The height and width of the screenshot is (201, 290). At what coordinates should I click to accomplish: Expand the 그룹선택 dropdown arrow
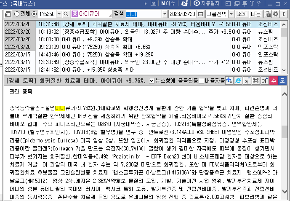point(231,14)
